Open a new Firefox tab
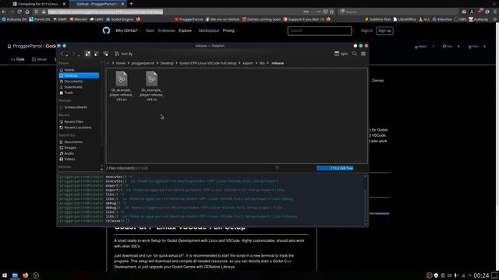The width and height of the screenshot is (499, 280). tap(131, 4)
